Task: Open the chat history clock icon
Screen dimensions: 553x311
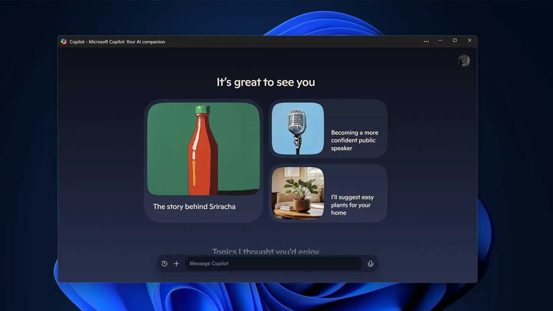Action: [x=165, y=263]
